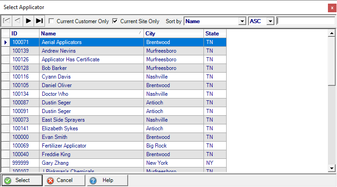
Task: Close the Select Applicator dialog
Action: point(332,7)
